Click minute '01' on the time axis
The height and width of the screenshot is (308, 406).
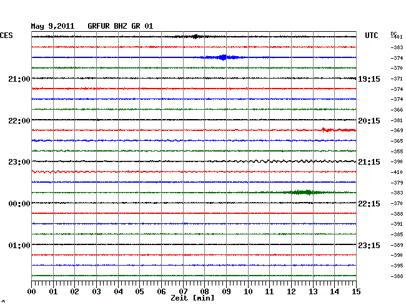53,292
